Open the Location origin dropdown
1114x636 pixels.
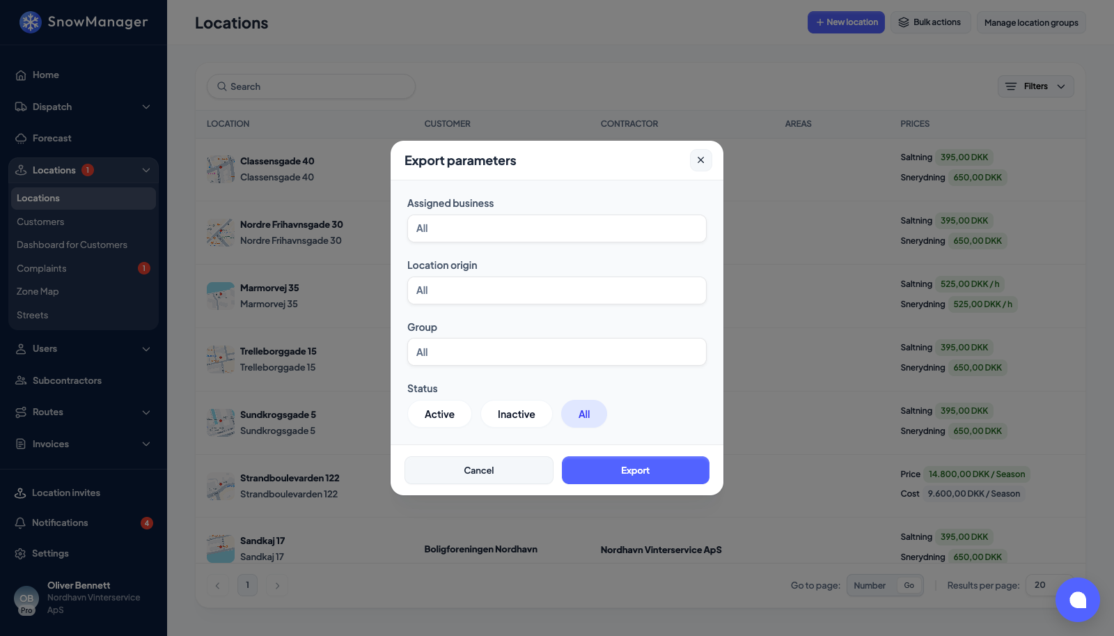pyautogui.click(x=557, y=290)
